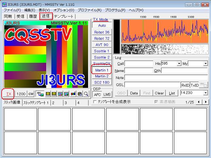Image resolution: width=211 pixels, height=158 pixels.
Task: Click the small ABC icon beside TxID
Action: pyautogui.click(x=203, y=85)
